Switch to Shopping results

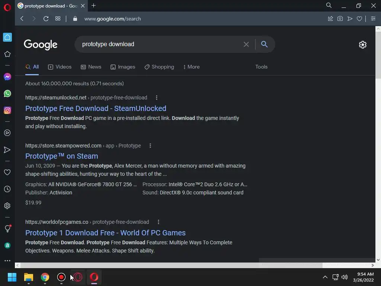point(159,67)
